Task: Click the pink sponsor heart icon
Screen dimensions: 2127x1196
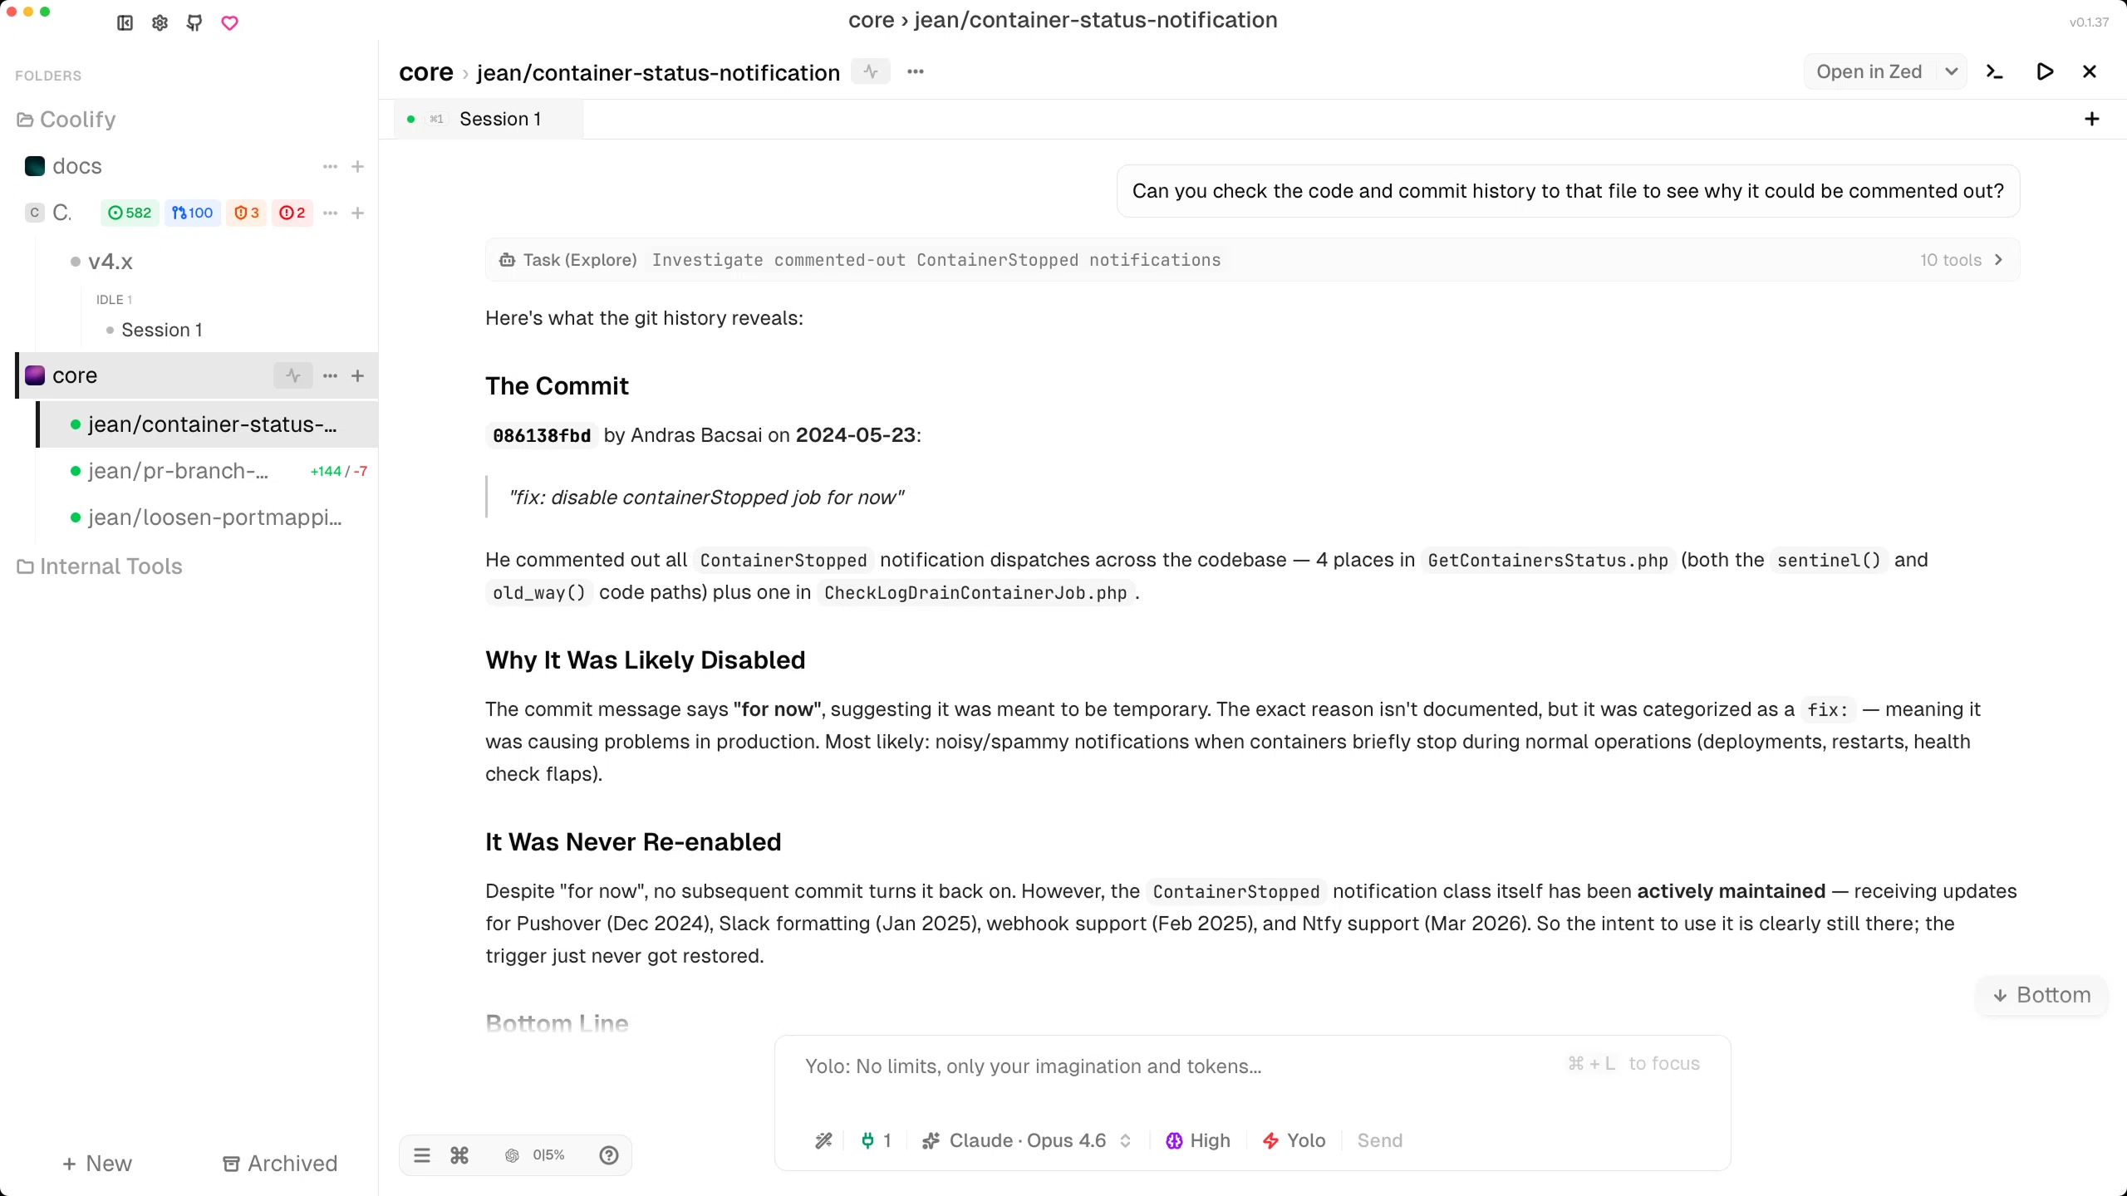Action: tap(229, 22)
